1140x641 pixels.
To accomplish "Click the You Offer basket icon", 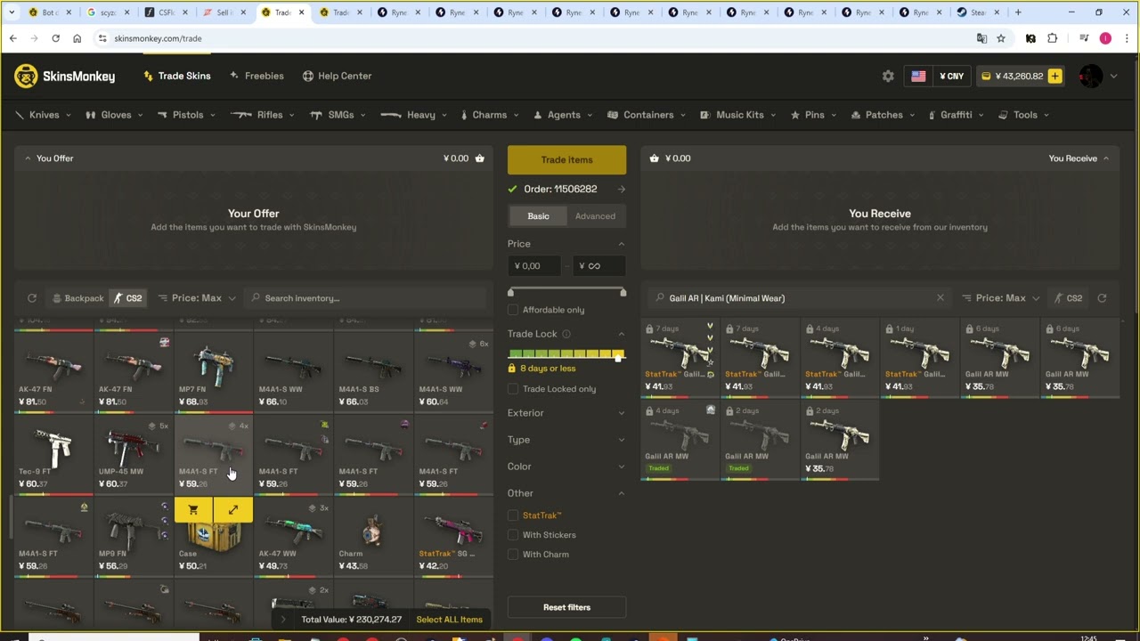I will tap(479, 158).
